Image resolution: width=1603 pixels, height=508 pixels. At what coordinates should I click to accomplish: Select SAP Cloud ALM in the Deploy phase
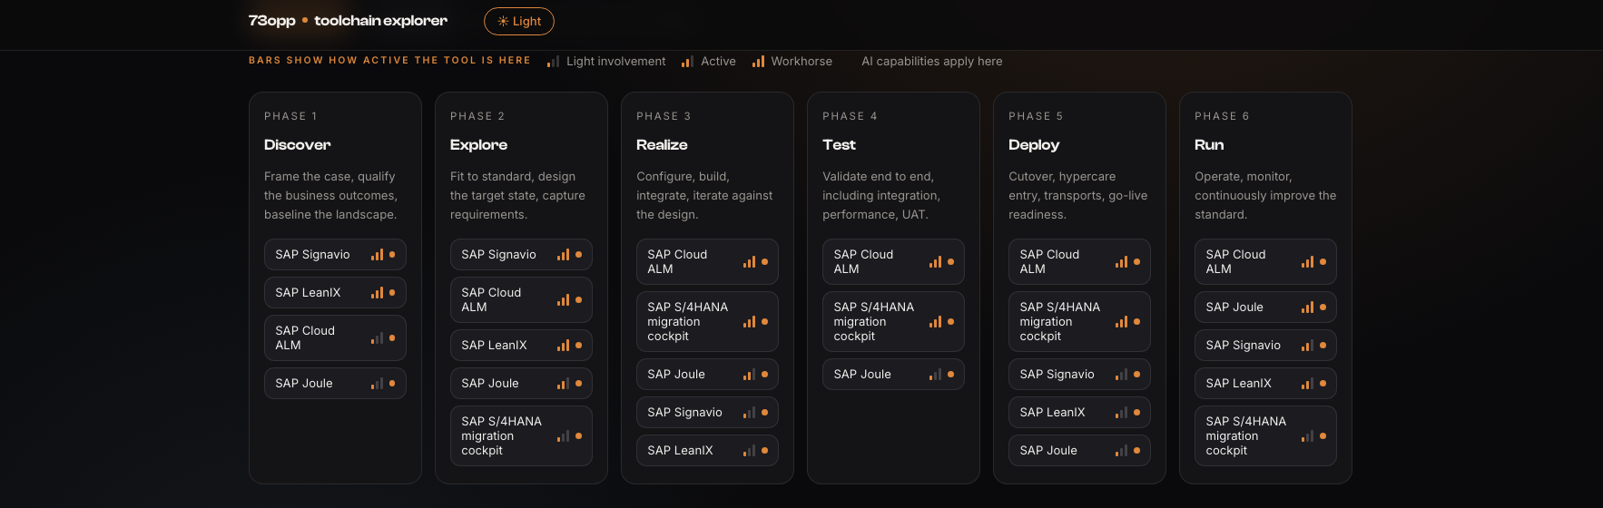click(x=1079, y=262)
